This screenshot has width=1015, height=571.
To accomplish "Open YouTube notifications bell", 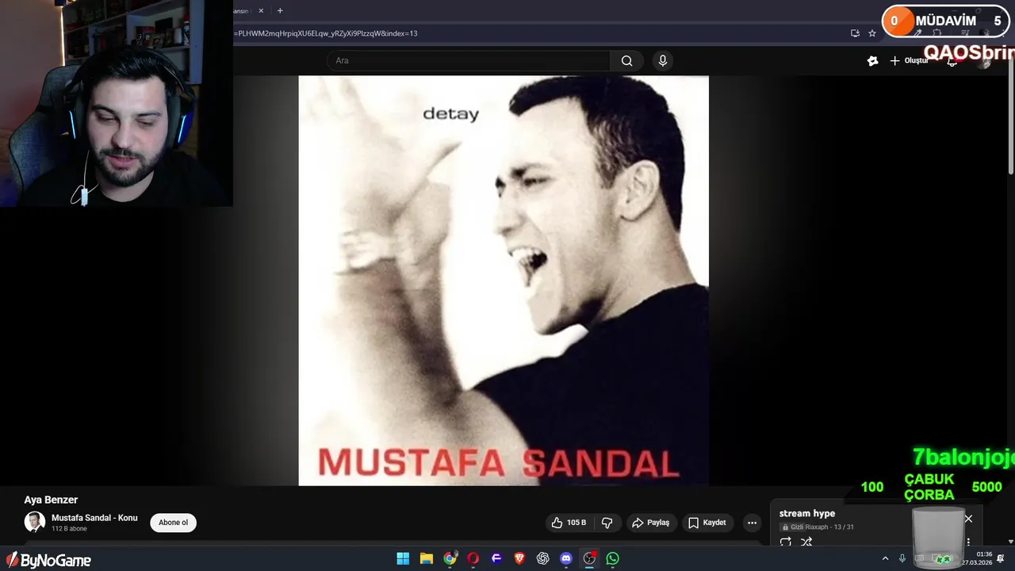I will pos(952,62).
